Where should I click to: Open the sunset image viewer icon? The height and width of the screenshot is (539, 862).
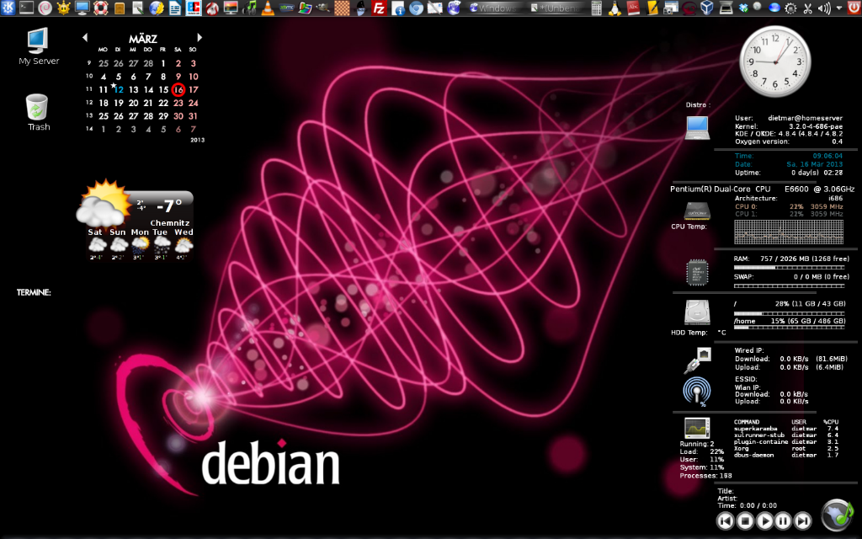[x=231, y=8]
